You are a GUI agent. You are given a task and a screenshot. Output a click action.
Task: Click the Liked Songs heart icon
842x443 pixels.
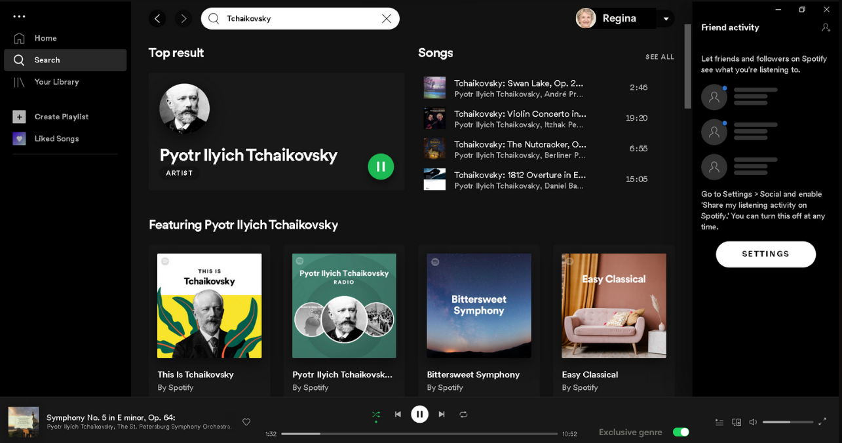[19, 138]
